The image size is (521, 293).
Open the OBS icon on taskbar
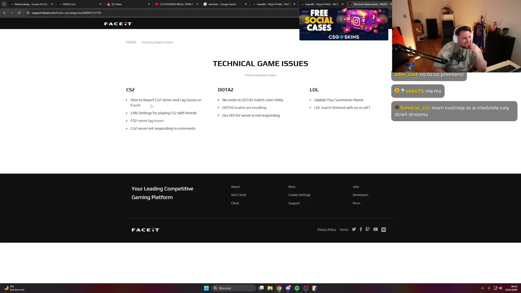coord(306,288)
